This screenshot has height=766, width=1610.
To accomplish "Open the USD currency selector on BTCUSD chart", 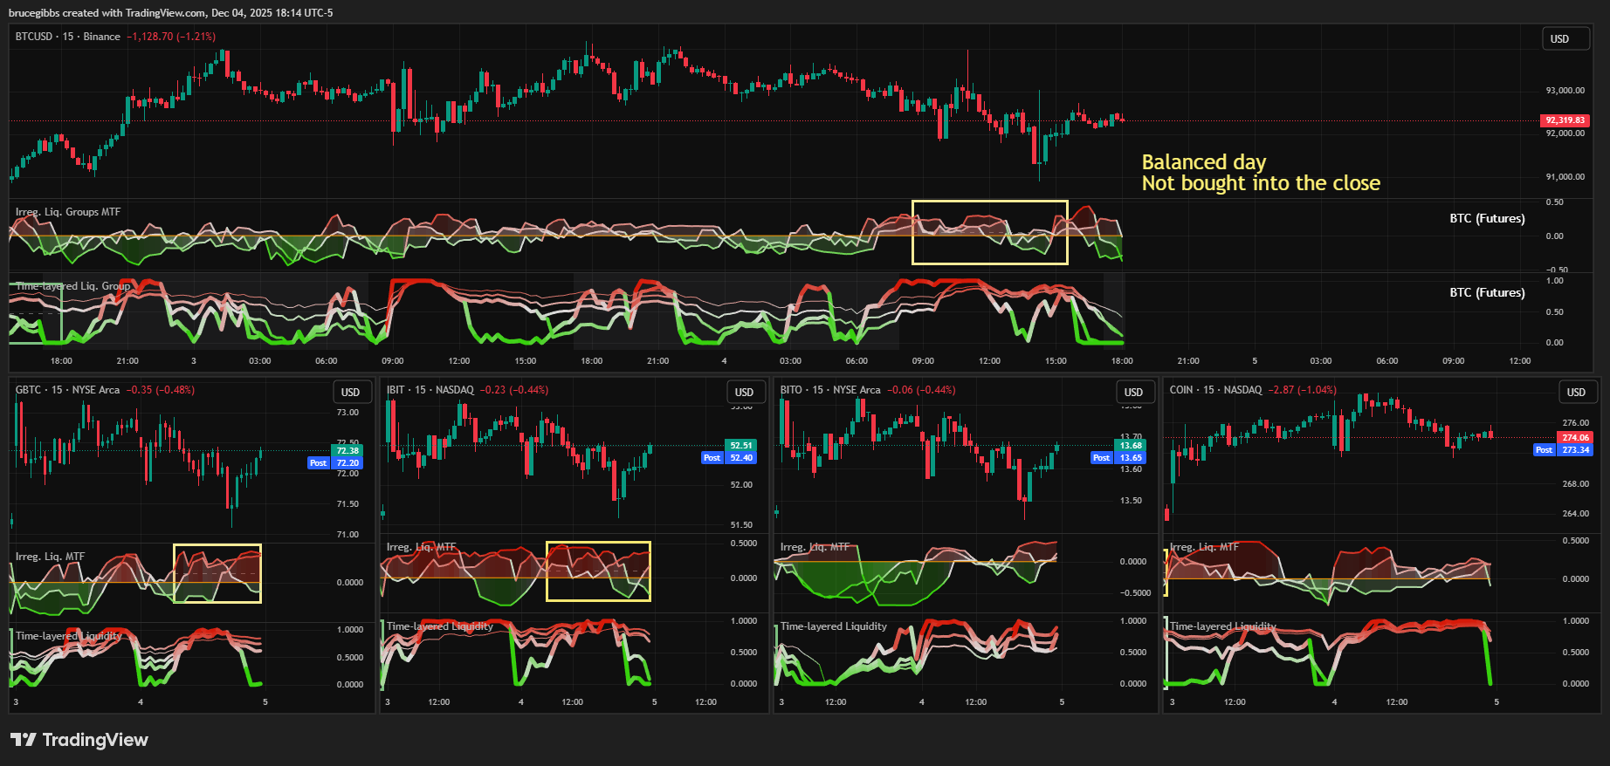I will (1559, 39).
